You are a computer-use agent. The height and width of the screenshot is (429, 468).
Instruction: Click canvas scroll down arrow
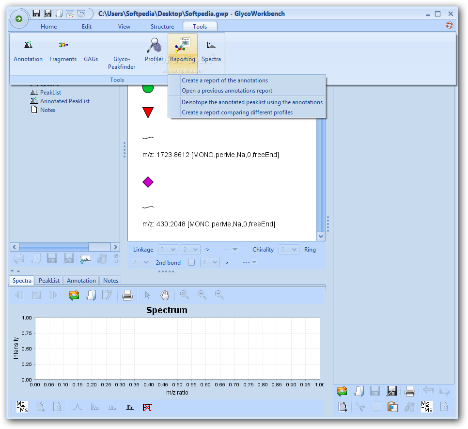pos(321,237)
